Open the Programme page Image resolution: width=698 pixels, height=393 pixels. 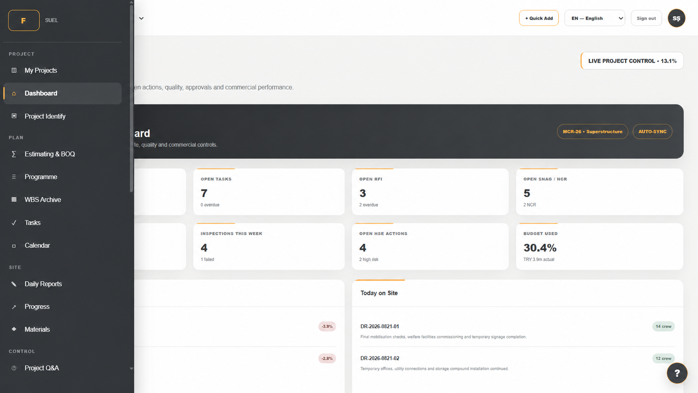(63, 177)
